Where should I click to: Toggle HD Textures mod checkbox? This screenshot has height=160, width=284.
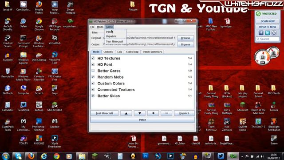93,58
